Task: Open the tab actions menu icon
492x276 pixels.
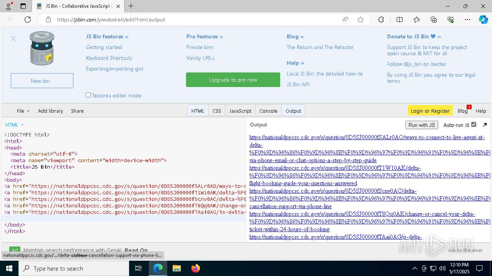Action: pyautogui.click(x=23, y=6)
